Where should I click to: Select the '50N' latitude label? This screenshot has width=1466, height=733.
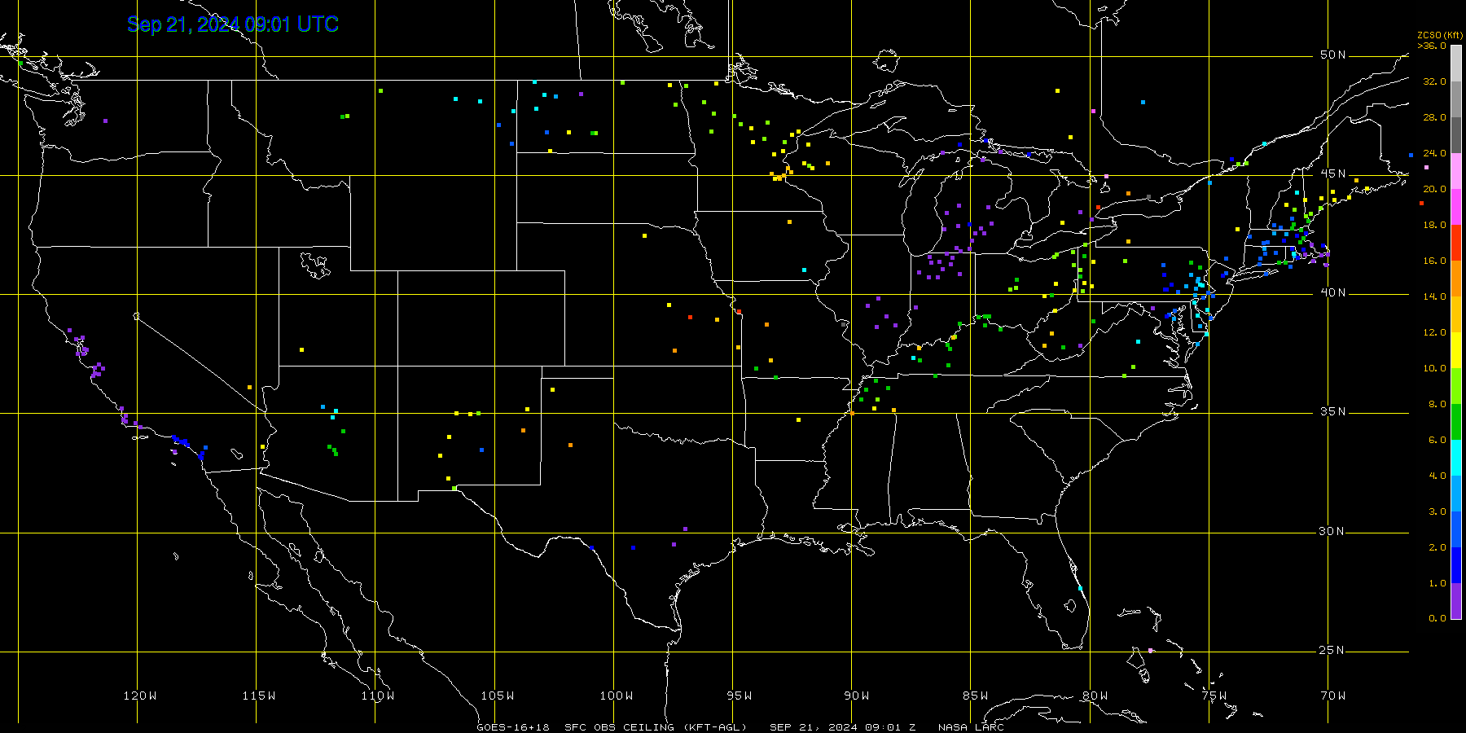coord(1333,55)
